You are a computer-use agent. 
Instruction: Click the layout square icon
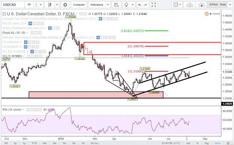(176, 5)
